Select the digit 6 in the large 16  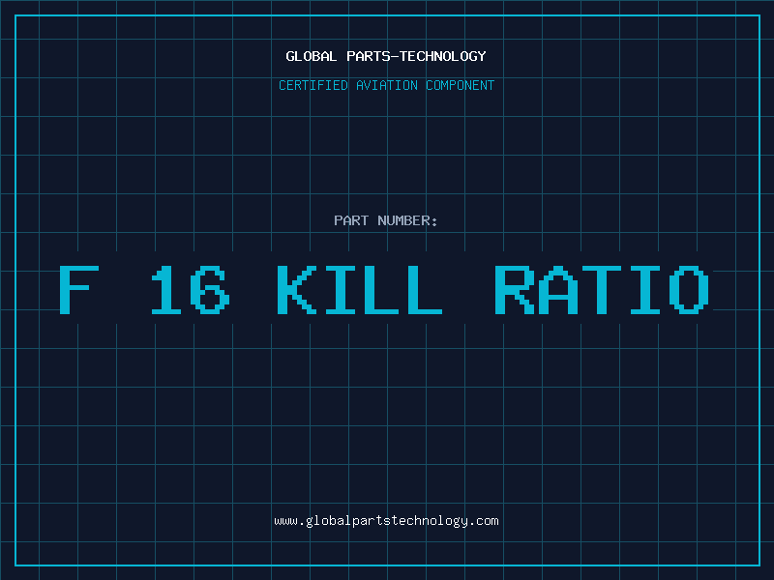tap(210, 289)
